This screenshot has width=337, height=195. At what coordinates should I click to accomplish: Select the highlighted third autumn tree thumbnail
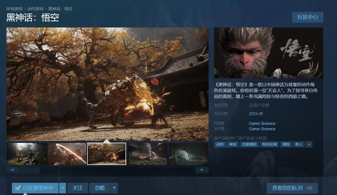(107, 154)
